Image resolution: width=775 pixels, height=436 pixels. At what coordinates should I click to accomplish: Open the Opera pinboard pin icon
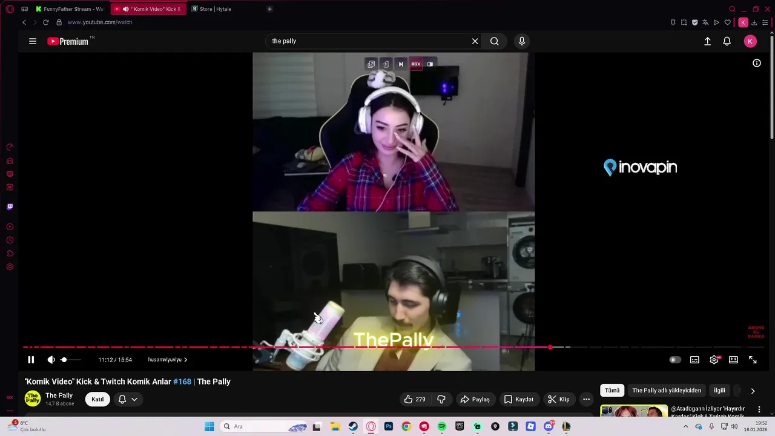point(673,22)
